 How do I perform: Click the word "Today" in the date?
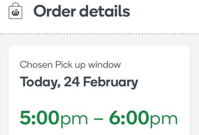coord(40,83)
